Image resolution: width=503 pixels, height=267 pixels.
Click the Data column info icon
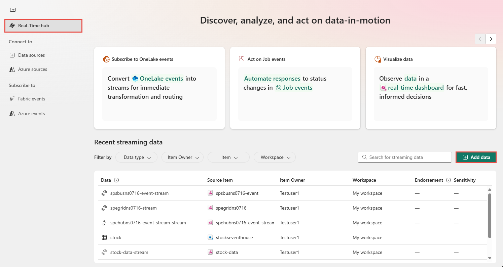116,180
